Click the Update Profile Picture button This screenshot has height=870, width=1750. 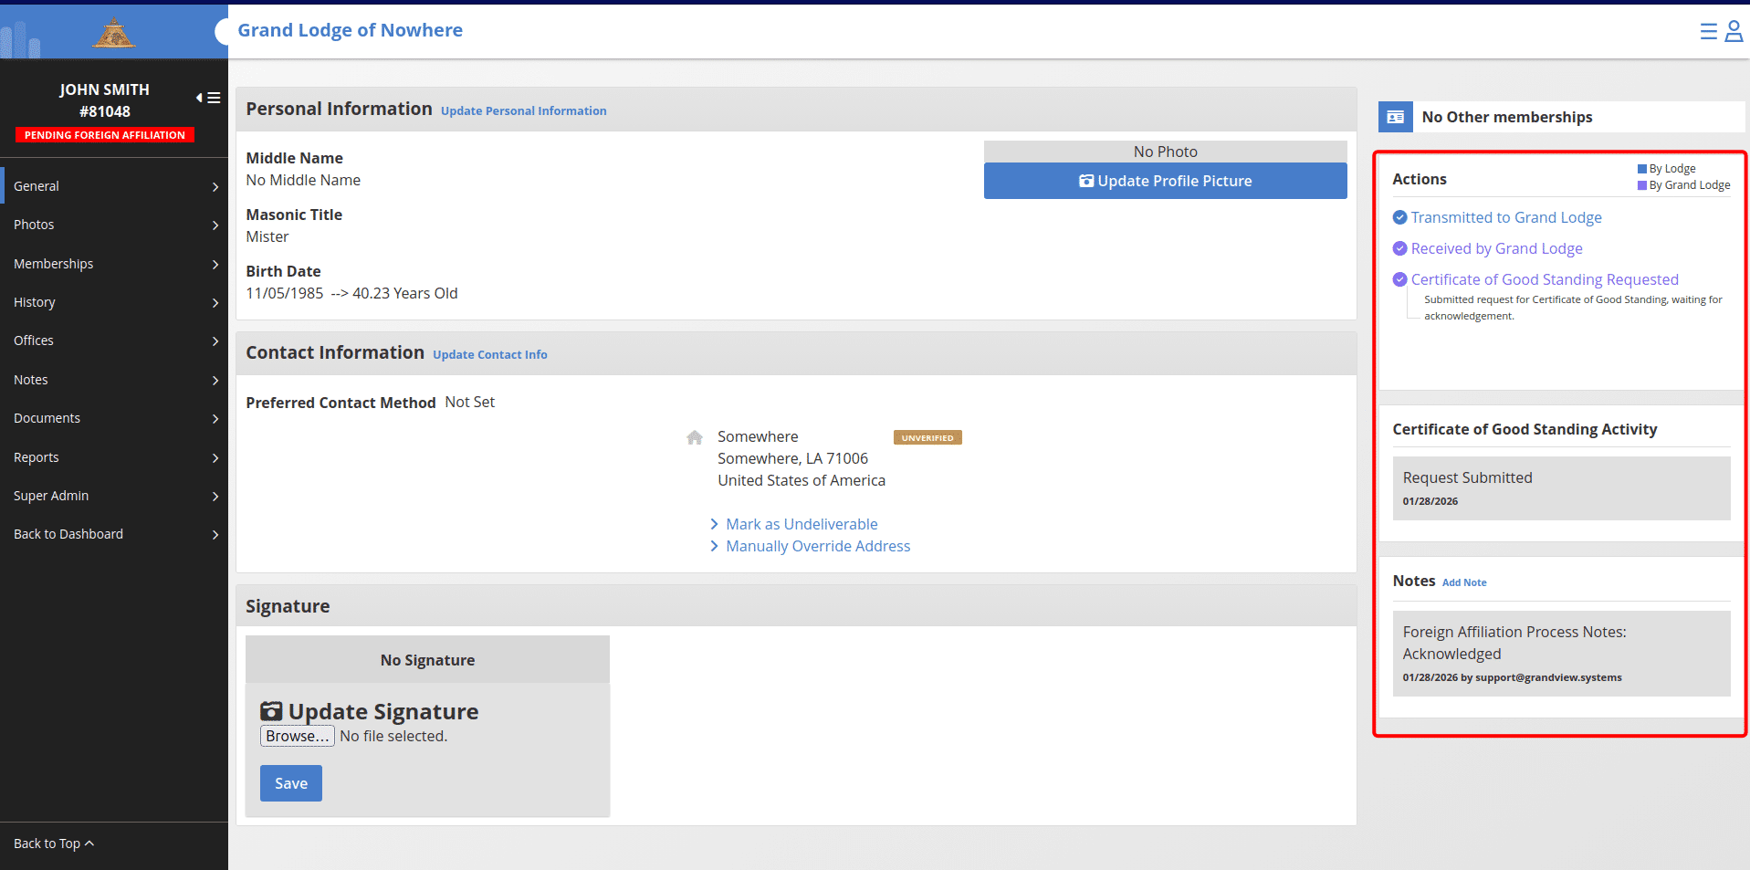click(1165, 181)
